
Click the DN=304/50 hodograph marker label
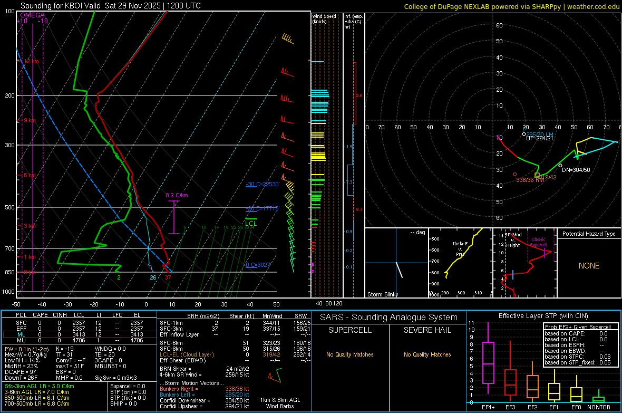pos(576,170)
